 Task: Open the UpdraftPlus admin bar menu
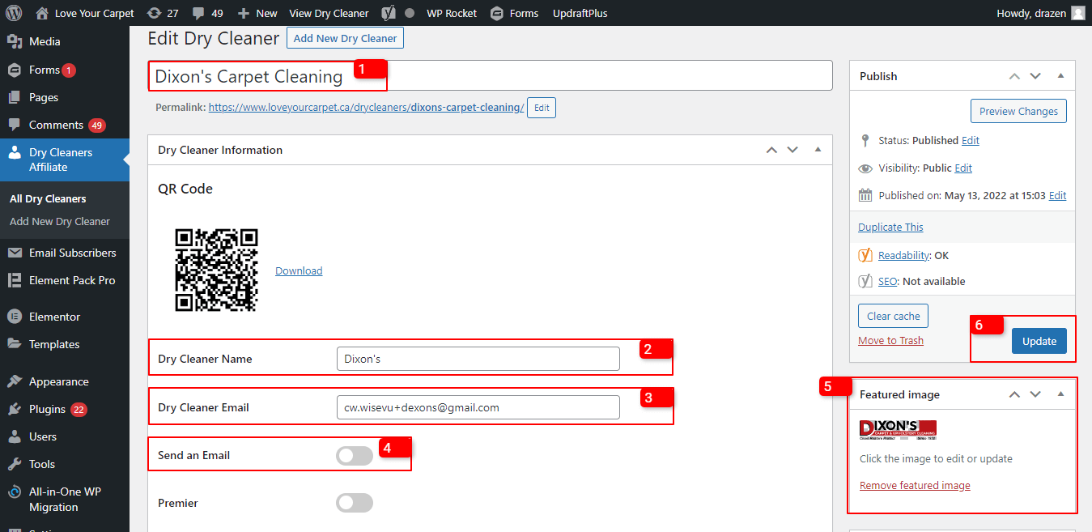pyautogui.click(x=580, y=13)
